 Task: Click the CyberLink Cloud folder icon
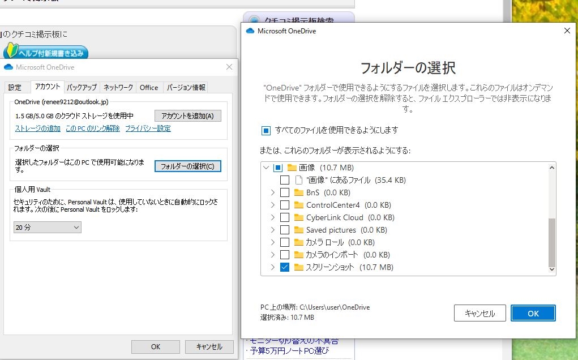[x=298, y=217]
